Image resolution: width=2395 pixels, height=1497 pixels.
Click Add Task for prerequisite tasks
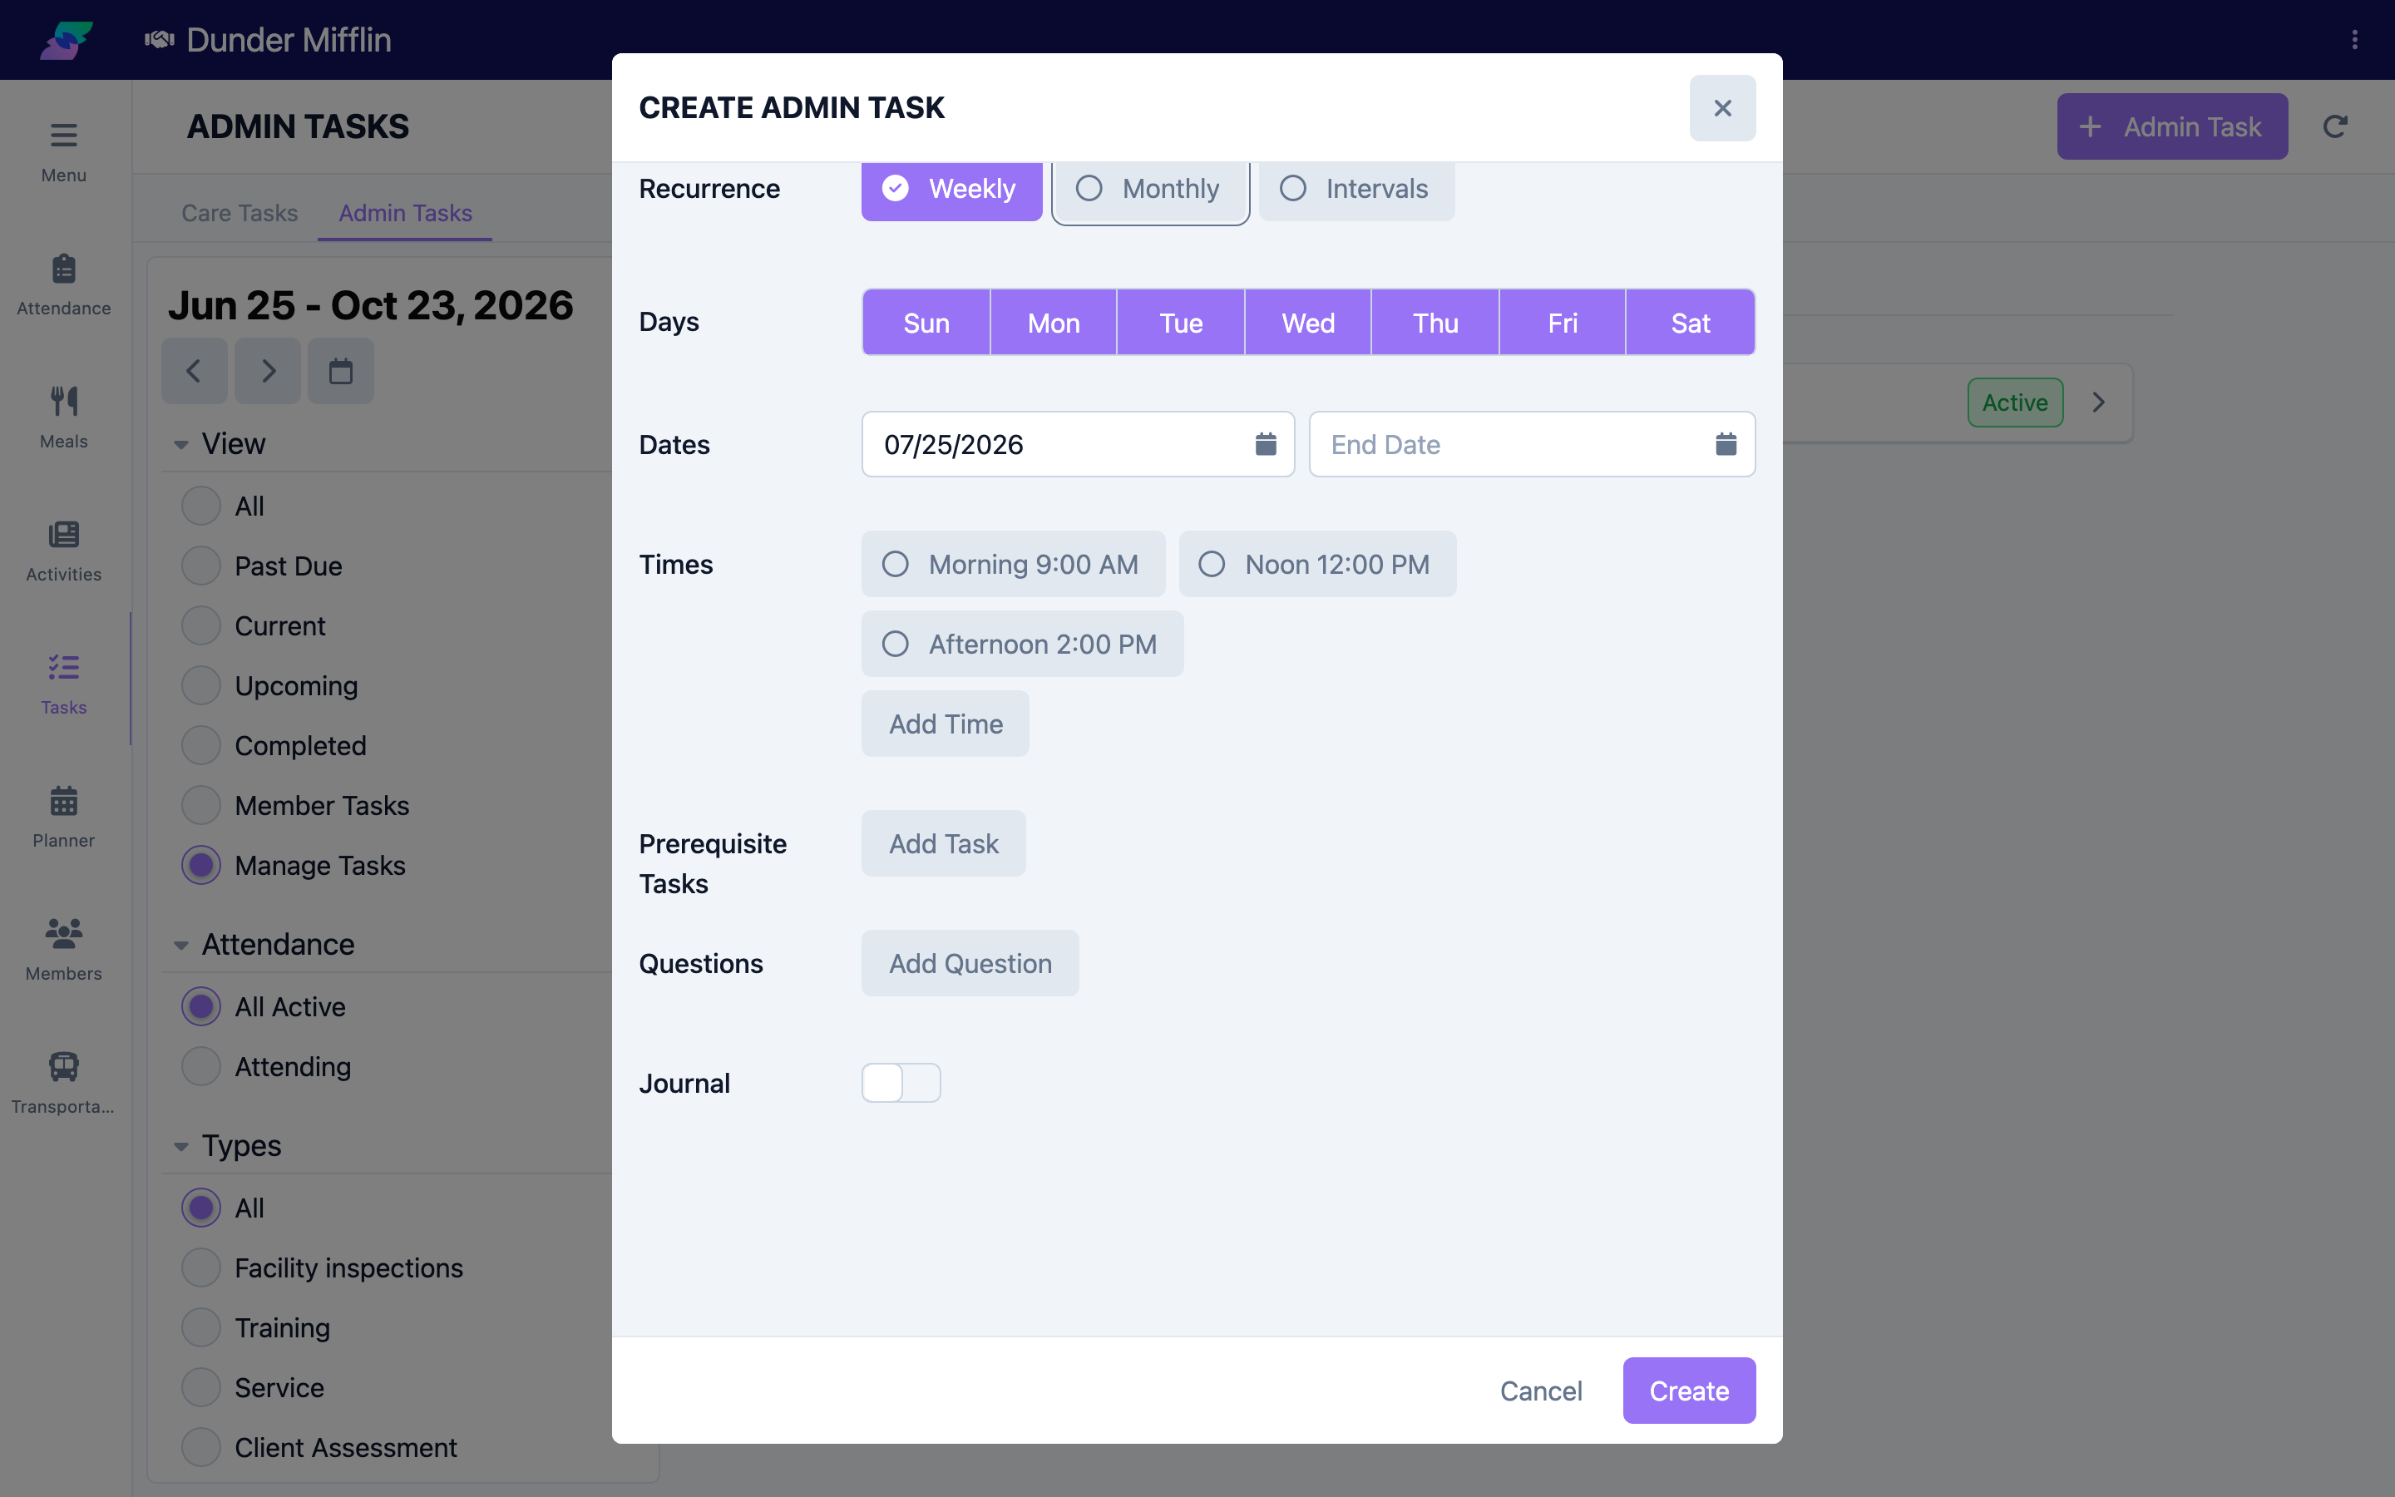click(943, 843)
